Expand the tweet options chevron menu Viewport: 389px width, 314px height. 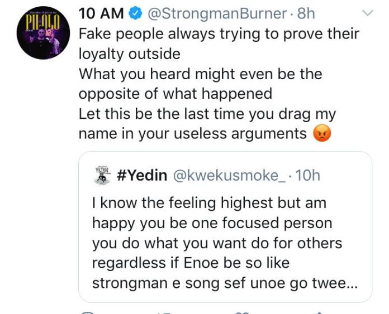tap(368, 13)
